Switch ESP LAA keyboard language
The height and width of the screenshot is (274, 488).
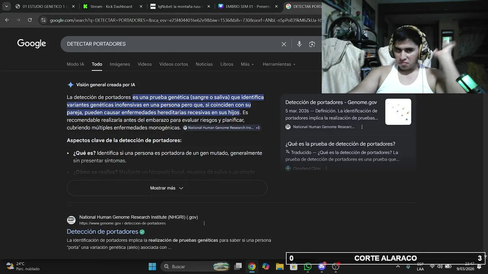[x=420, y=266]
